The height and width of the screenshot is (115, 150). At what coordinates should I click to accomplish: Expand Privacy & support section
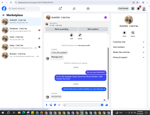coord(129,57)
